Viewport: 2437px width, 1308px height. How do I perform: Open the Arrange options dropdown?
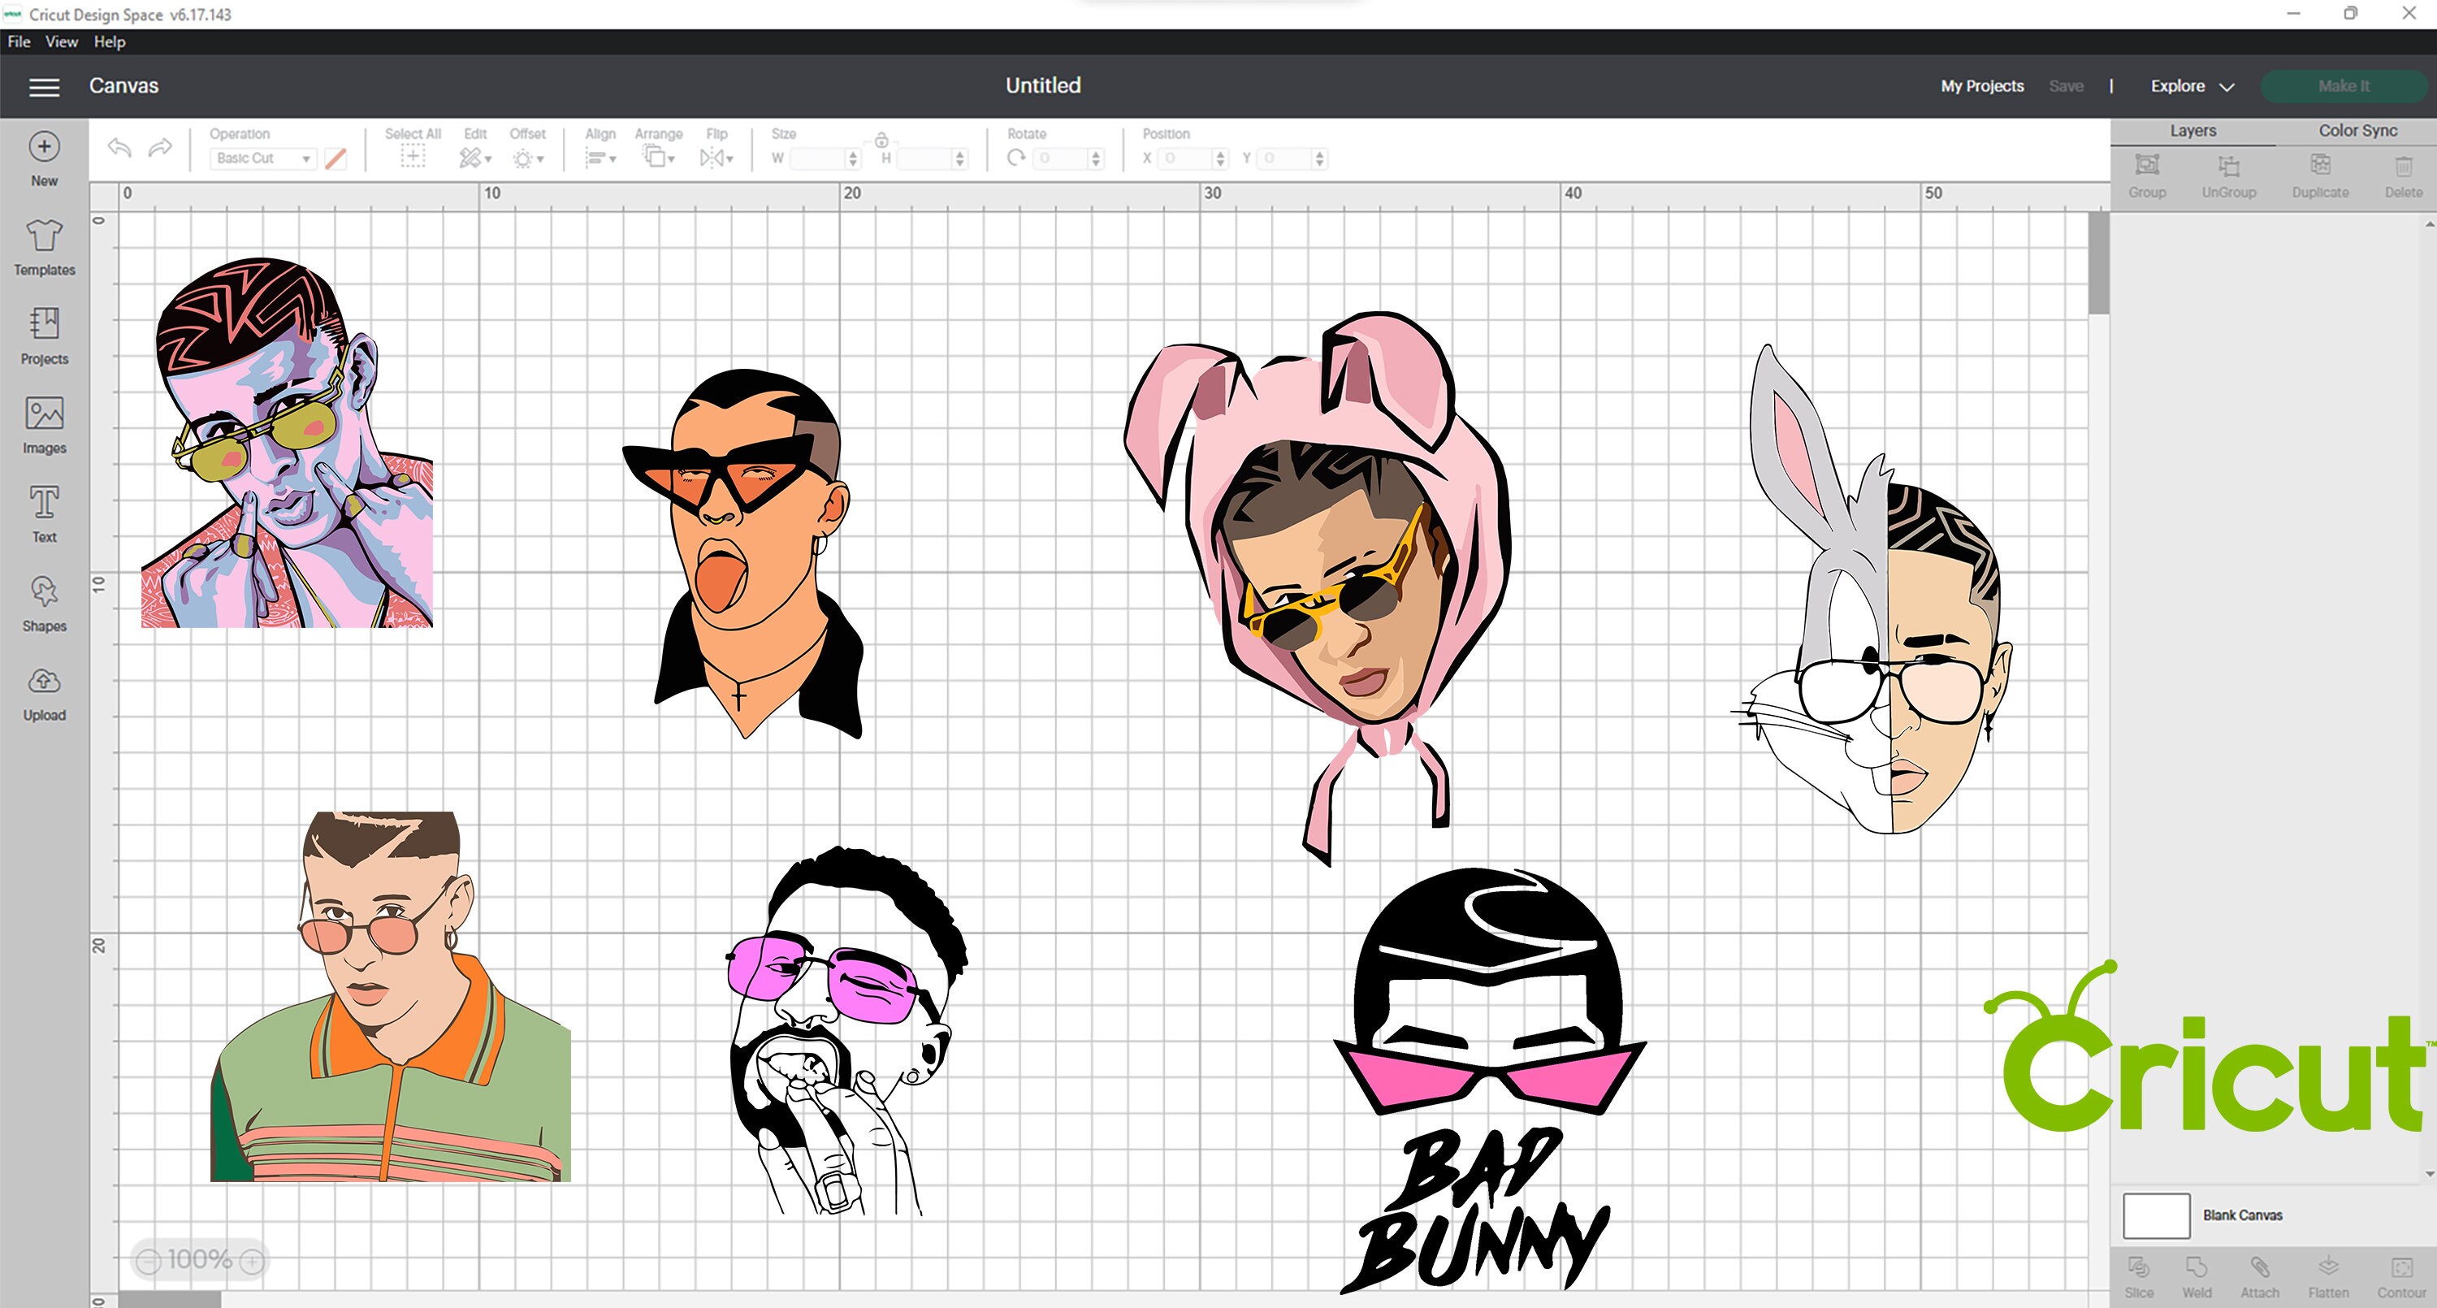click(x=659, y=158)
